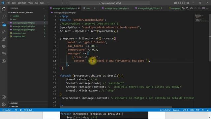Click the cloud publish icon in status bar

coord(16,110)
